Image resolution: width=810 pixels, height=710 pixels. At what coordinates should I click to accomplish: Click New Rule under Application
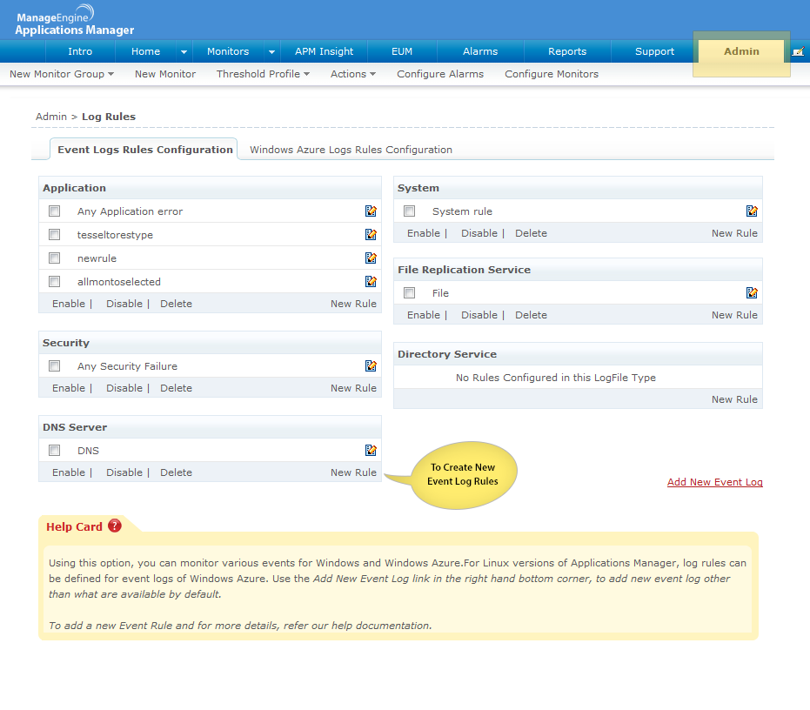(353, 304)
